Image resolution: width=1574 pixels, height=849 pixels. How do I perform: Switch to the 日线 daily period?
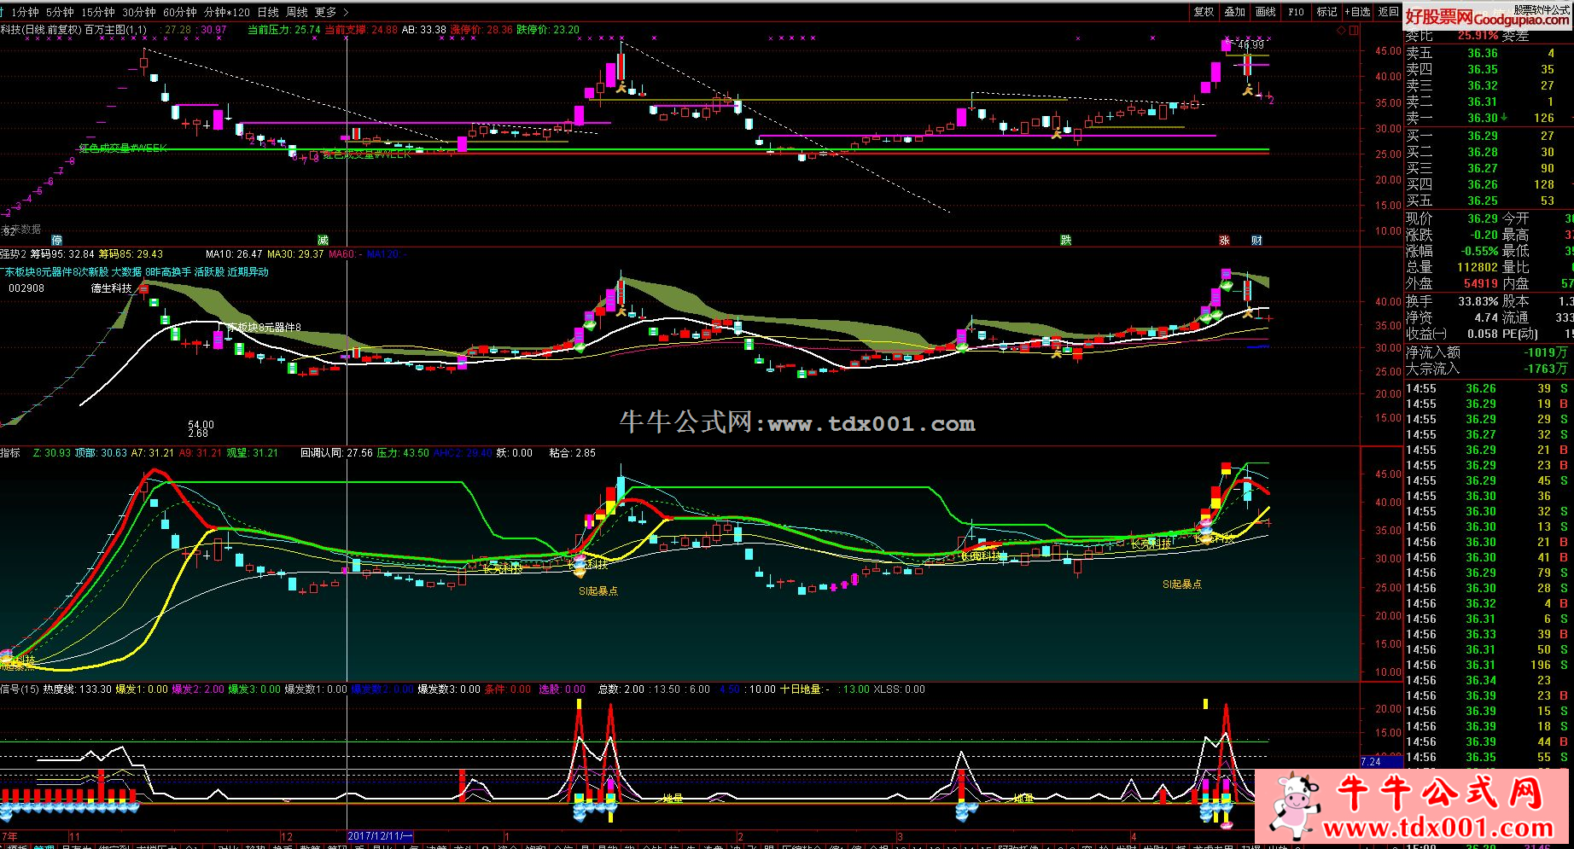coord(267,12)
